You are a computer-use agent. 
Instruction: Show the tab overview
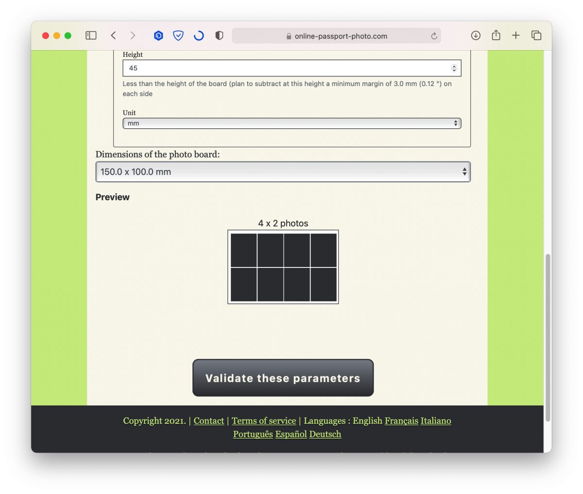click(x=536, y=35)
